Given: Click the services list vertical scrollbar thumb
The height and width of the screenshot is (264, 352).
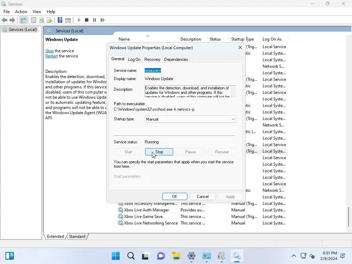Looking at the screenshot, I should (x=349, y=217).
